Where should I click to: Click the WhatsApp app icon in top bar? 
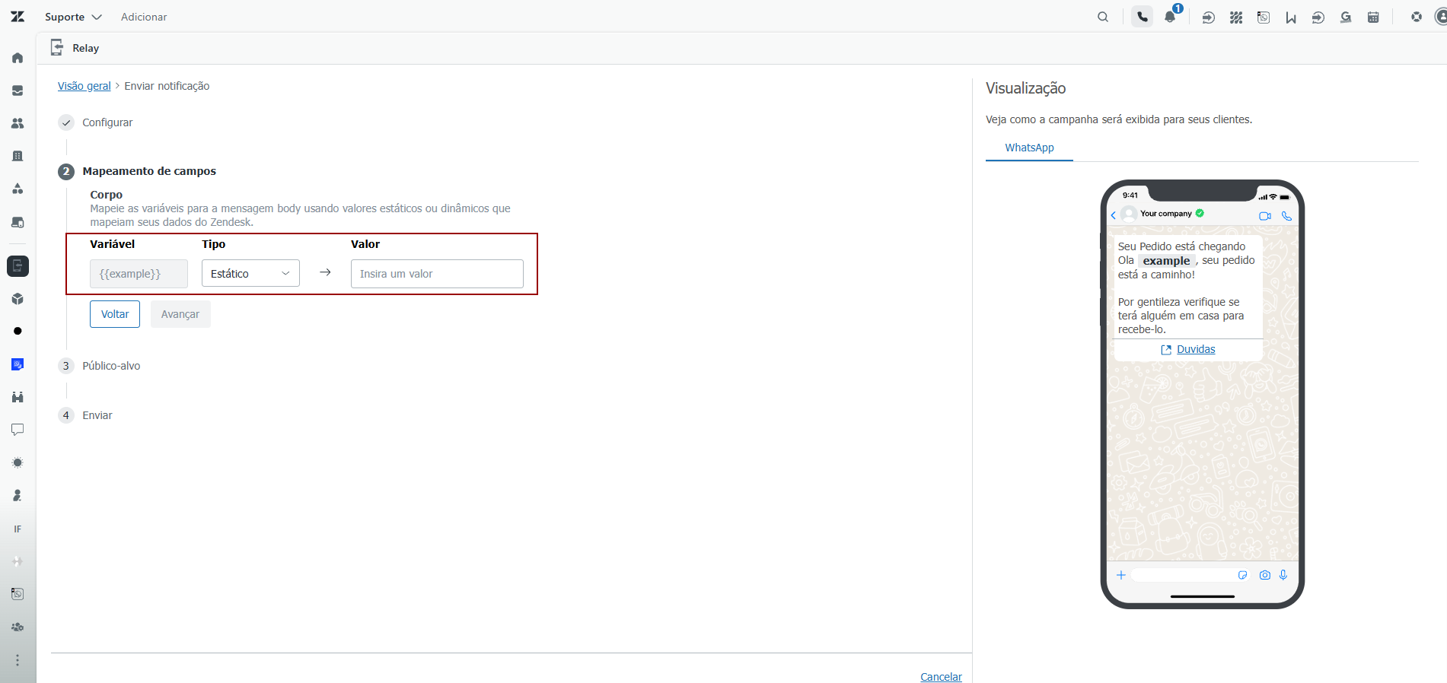click(x=1264, y=17)
